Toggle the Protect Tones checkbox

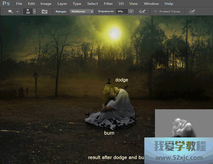(155, 12)
